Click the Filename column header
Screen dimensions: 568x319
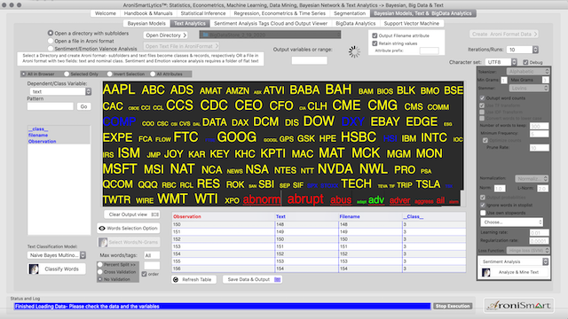point(350,216)
